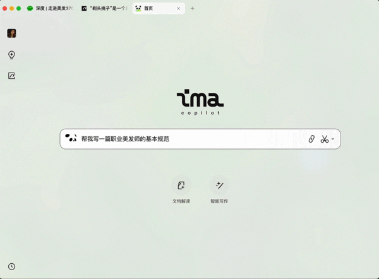Screen dimensions: 379x279
Task: Open the 文档解读 document reading icon
Action: tap(181, 186)
